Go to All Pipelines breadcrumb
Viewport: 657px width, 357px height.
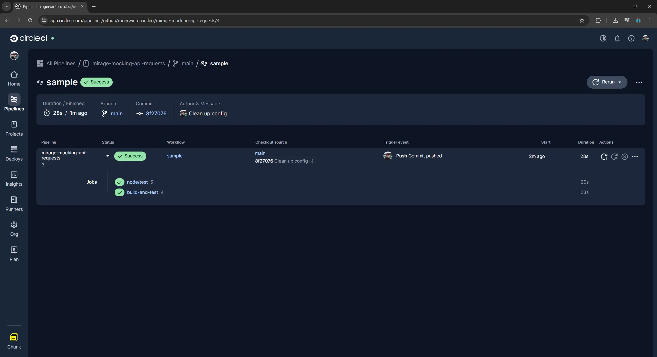(56, 63)
